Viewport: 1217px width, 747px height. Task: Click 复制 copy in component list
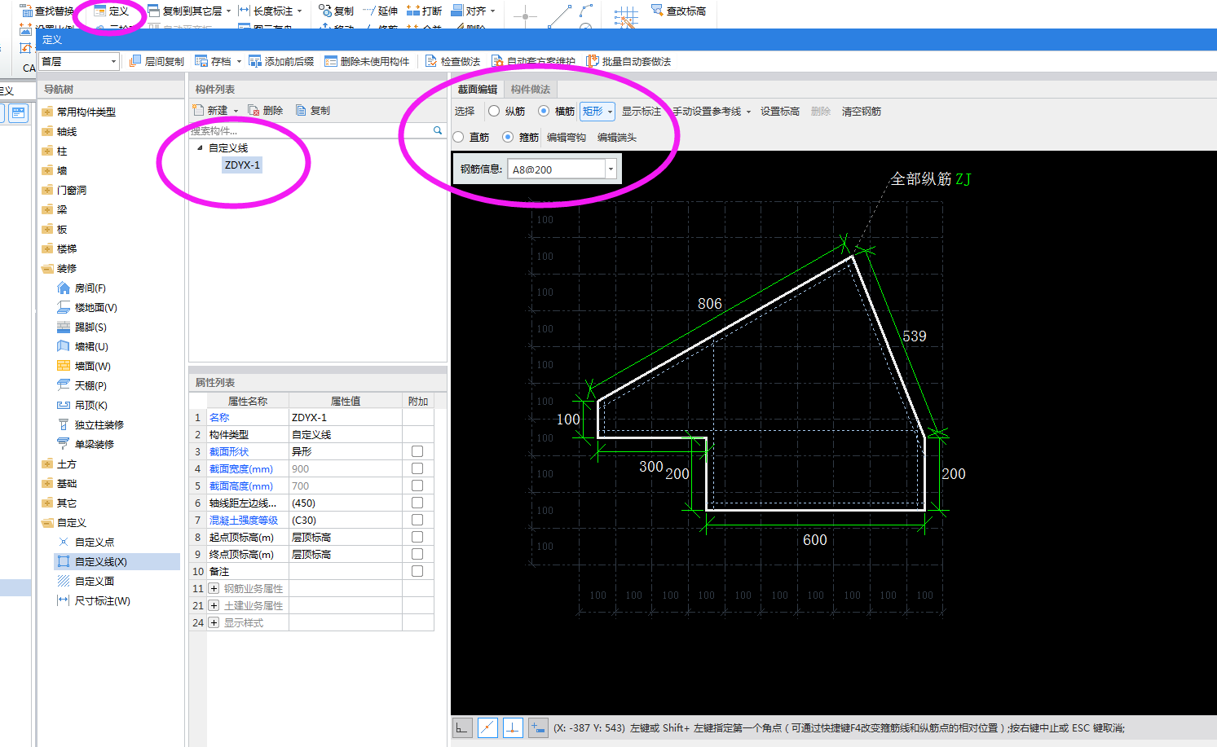tap(313, 110)
